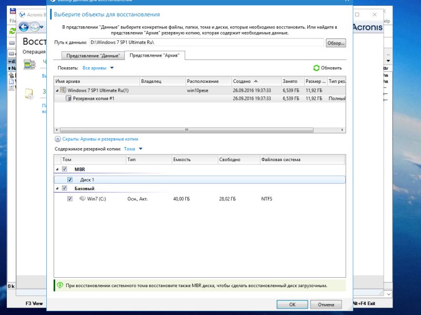Image resolution: width=421 pixels, height=315 pixels.
Task: Click the archive list scroll-left arrow
Action: [56, 130]
